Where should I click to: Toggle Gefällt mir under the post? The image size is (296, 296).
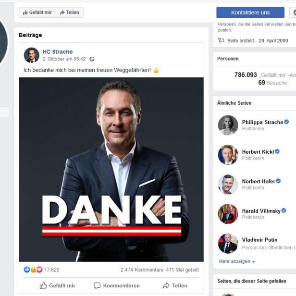point(57,285)
